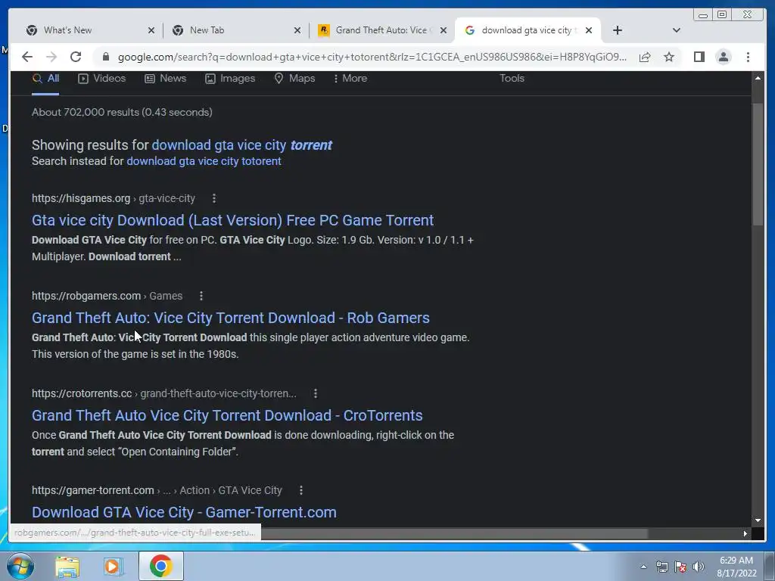
Task: Show hidden system tray icons
Action: pyautogui.click(x=643, y=567)
